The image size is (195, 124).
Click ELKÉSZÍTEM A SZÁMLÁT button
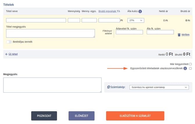pyautogui.click(x=135, y=116)
